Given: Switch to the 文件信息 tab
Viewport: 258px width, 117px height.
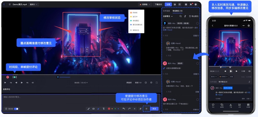Looking at the screenshot, I should tap(166, 11).
